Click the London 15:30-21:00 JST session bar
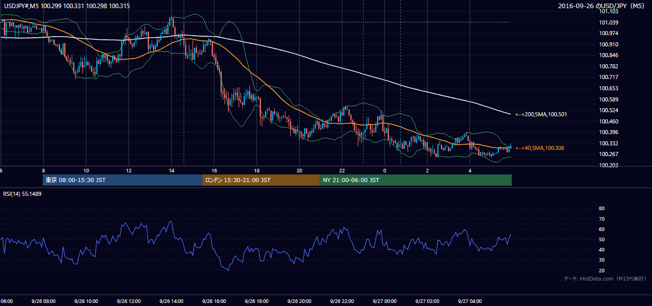This screenshot has height=306, width=652. point(261,180)
